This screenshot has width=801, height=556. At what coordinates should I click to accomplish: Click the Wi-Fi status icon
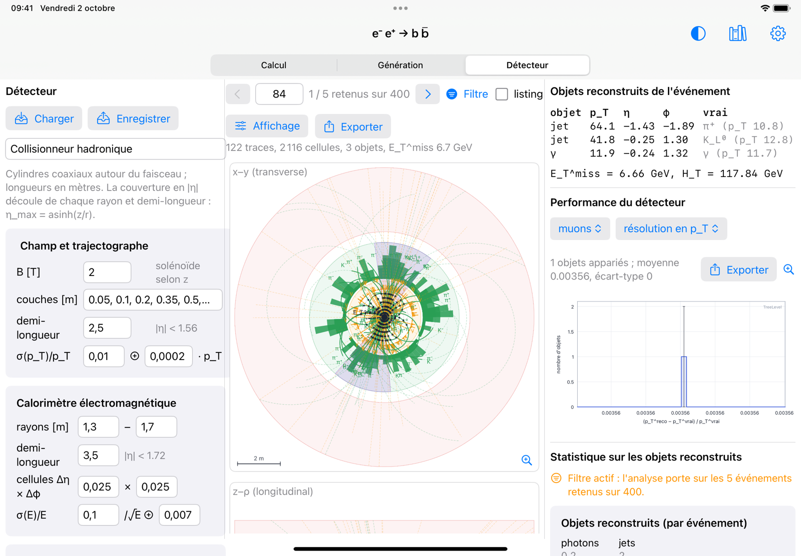click(764, 8)
